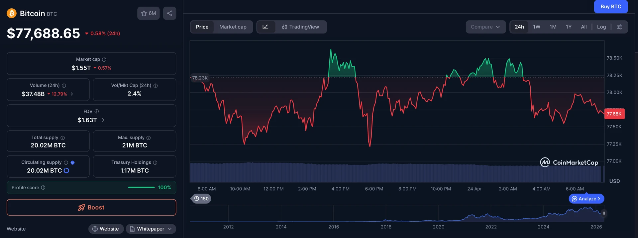
Task: Click the Profile score progress bar
Action: pyautogui.click(x=141, y=187)
